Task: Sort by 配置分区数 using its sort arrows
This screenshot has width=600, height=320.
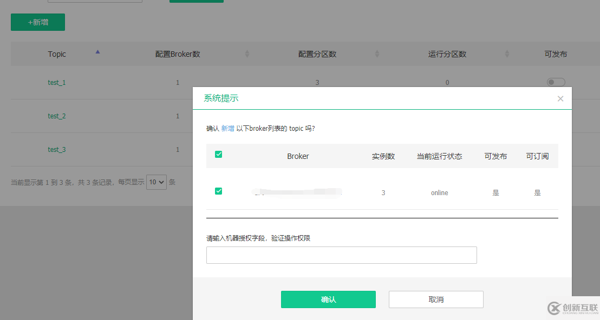Action: [377, 54]
